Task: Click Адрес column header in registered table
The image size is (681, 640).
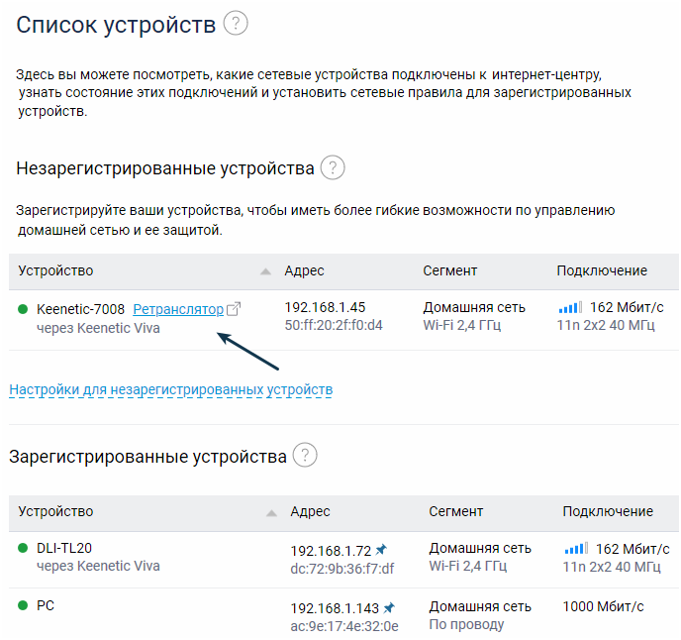Action: [x=310, y=511]
